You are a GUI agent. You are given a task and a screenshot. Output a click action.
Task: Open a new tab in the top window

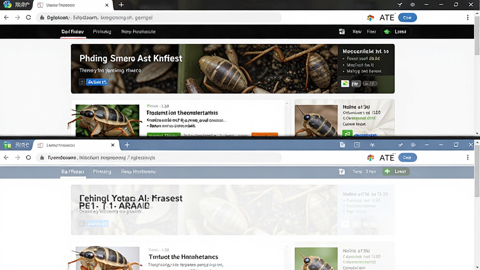click(x=121, y=5)
